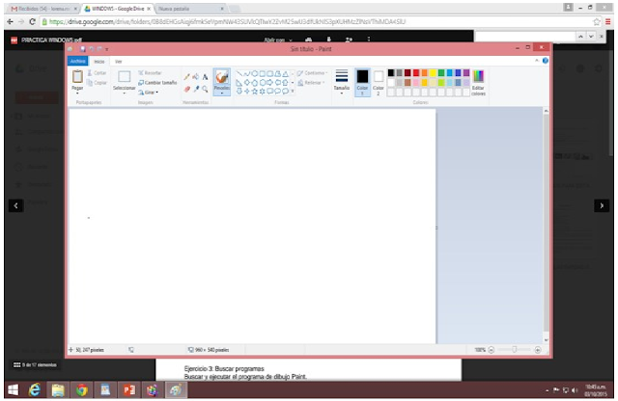618x401 pixels.
Task: Open Paint Help blue question icon
Action: pos(546,61)
